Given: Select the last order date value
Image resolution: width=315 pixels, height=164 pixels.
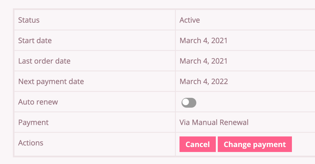Looking at the screenshot, I should coord(204,61).
